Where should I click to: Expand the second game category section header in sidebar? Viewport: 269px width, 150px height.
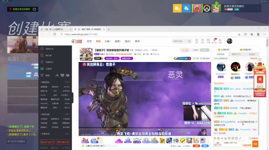55,114
